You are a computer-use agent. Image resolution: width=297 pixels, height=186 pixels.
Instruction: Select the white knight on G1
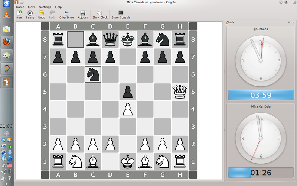click(x=163, y=161)
